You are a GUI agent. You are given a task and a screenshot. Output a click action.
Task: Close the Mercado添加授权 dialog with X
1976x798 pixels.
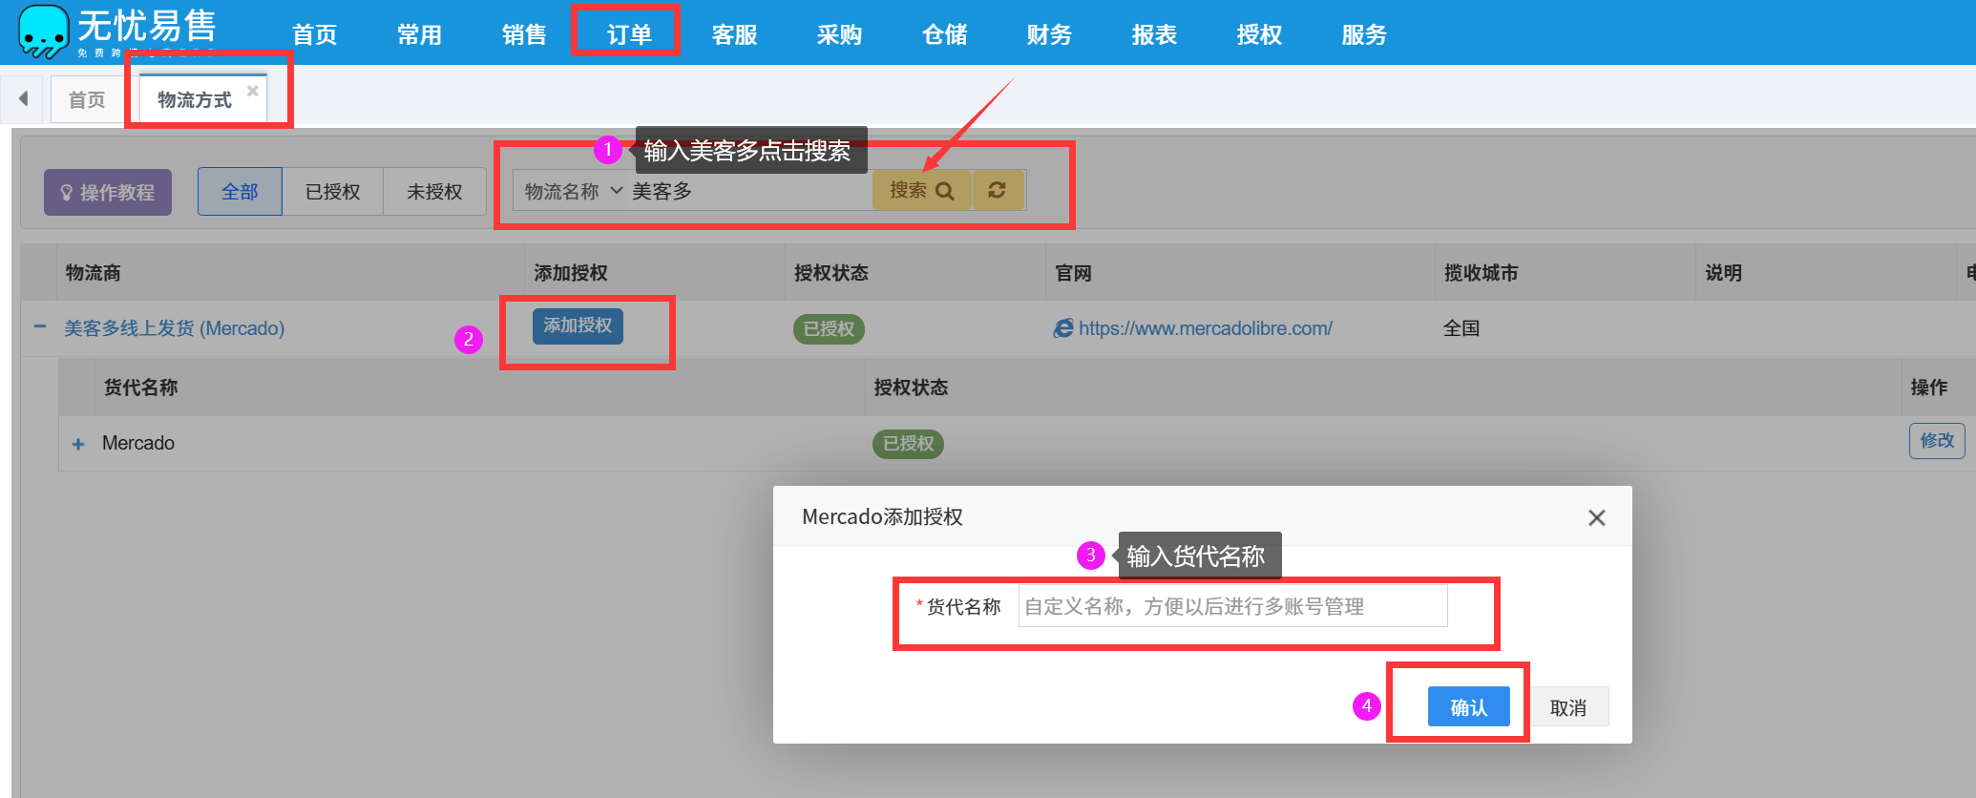[x=1596, y=517]
